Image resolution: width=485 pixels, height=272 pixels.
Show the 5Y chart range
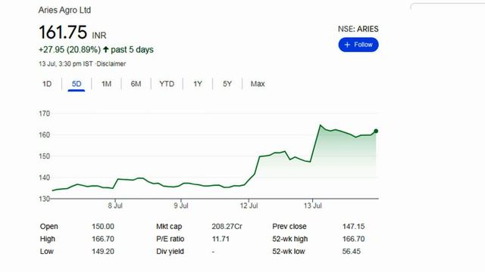227,84
